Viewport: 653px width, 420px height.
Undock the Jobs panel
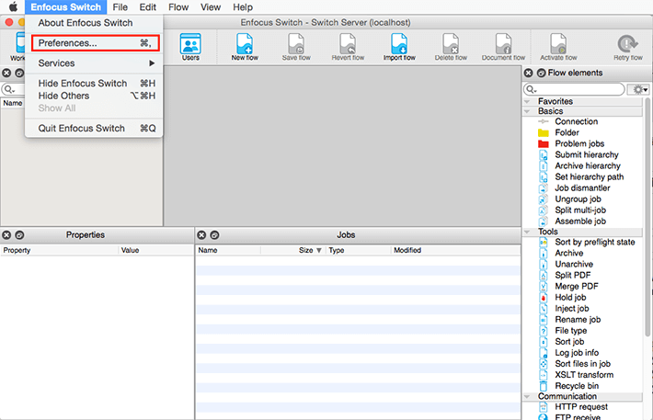pyautogui.click(x=214, y=235)
